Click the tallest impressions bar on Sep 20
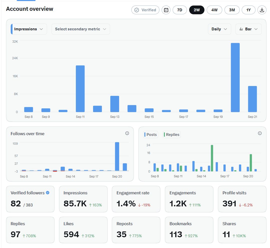Image resolution: width=270 pixels, height=248 pixels. click(235, 77)
